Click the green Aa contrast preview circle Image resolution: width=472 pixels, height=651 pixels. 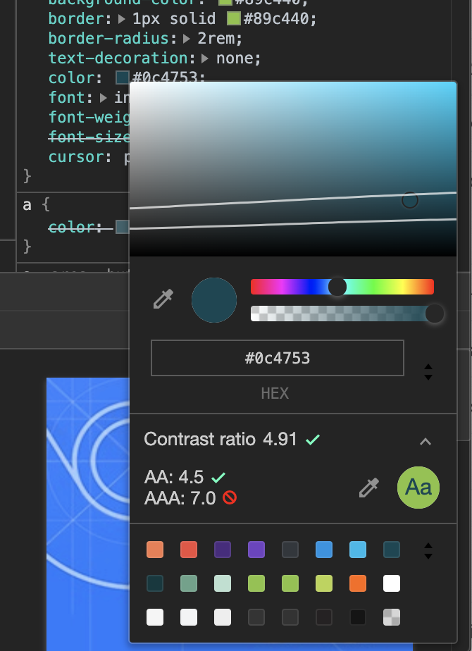click(418, 488)
